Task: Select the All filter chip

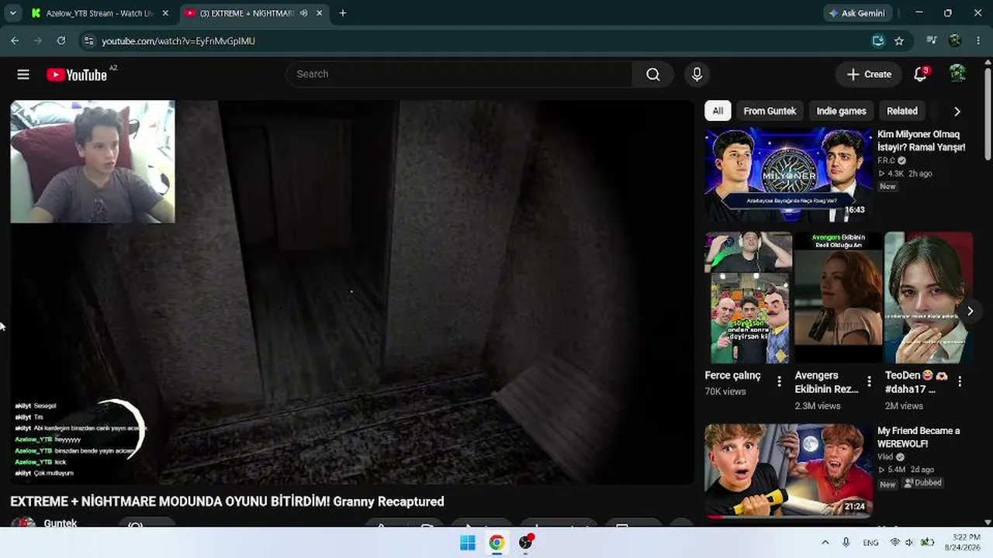Action: pos(718,111)
